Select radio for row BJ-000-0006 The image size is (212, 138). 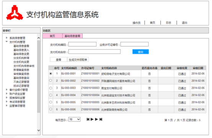[x=51, y=109]
